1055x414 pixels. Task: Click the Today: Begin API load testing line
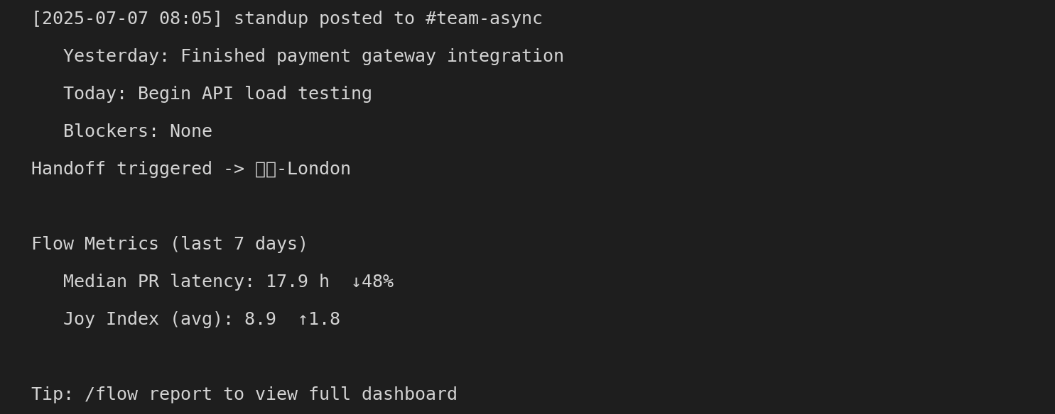(x=217, y=94)
